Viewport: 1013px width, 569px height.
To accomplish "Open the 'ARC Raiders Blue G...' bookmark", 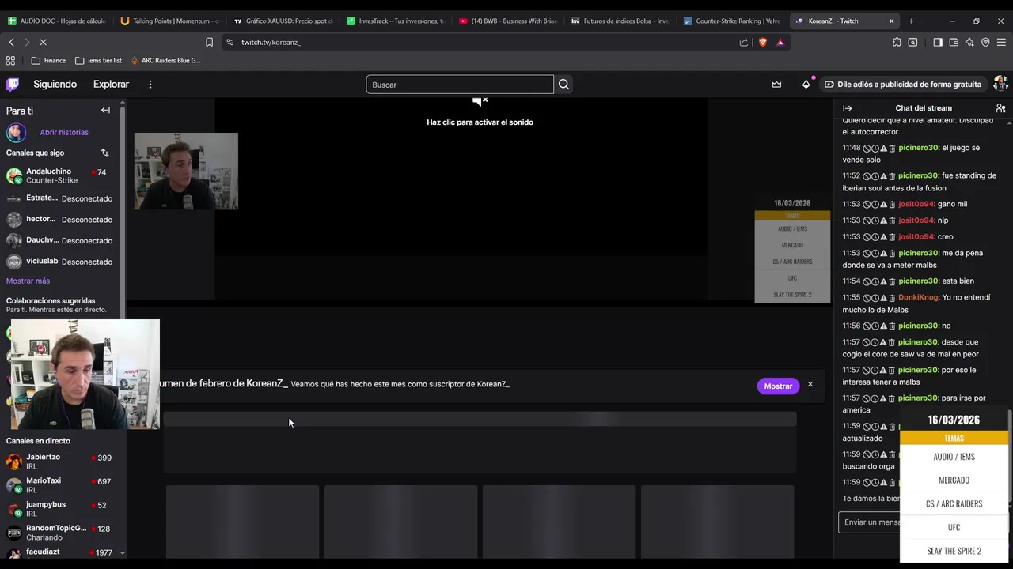I will tap(165, 60).
